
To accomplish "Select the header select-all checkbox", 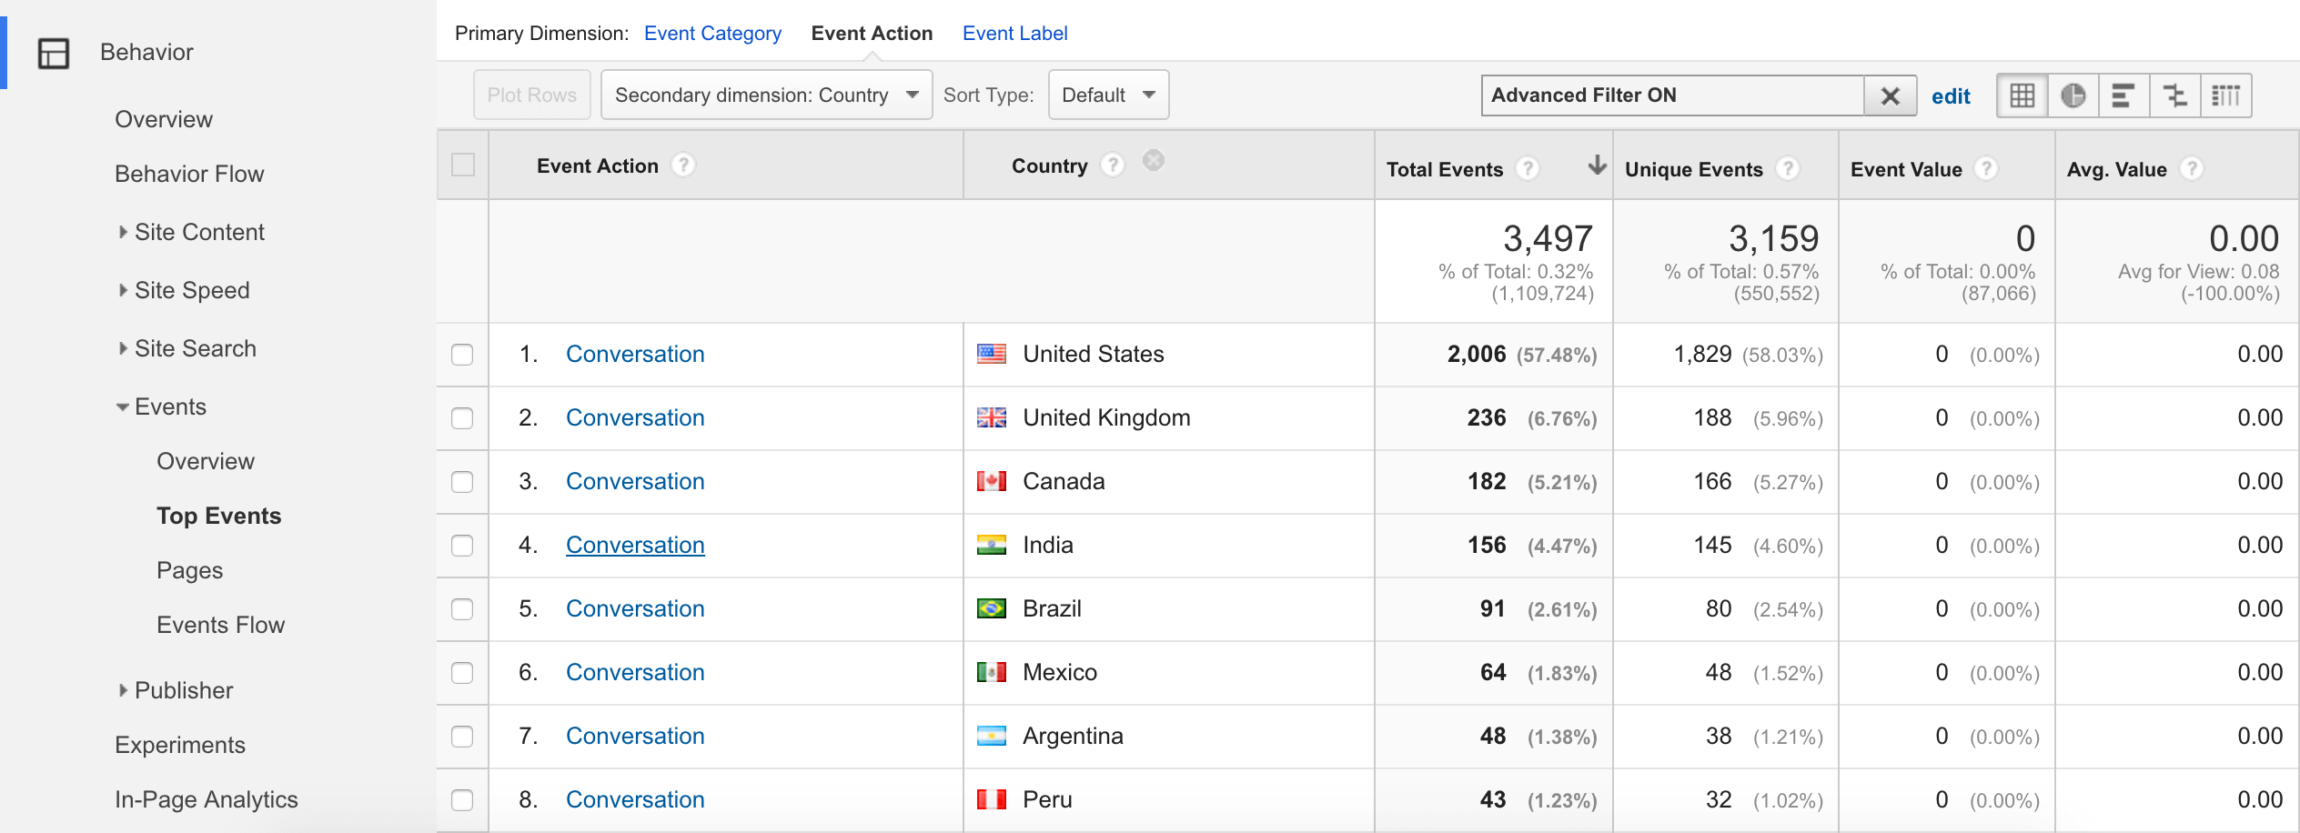I will click(x=461, y=165).
